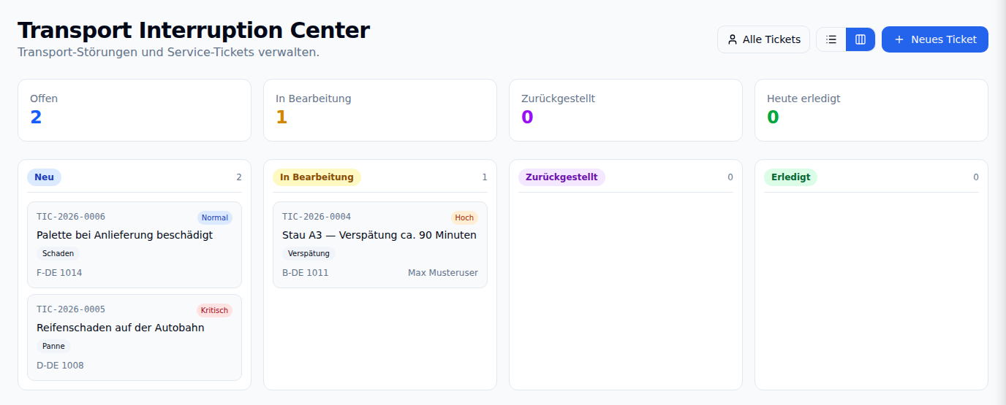Click the subtitle Transport-Störungen und Service-Tickets verwalten

(169, 53)
